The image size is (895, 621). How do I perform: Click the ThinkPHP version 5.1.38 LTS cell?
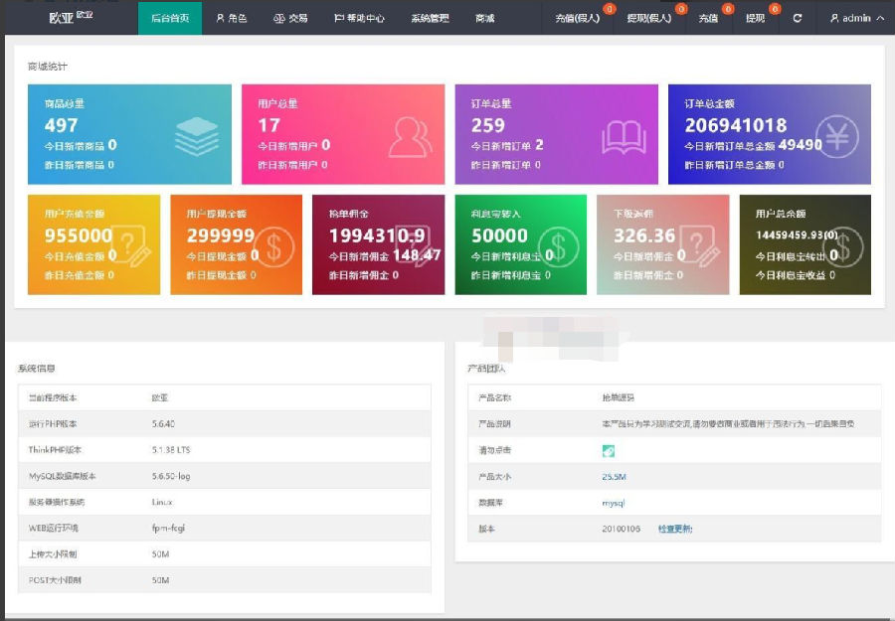click(x=171, y=450)
